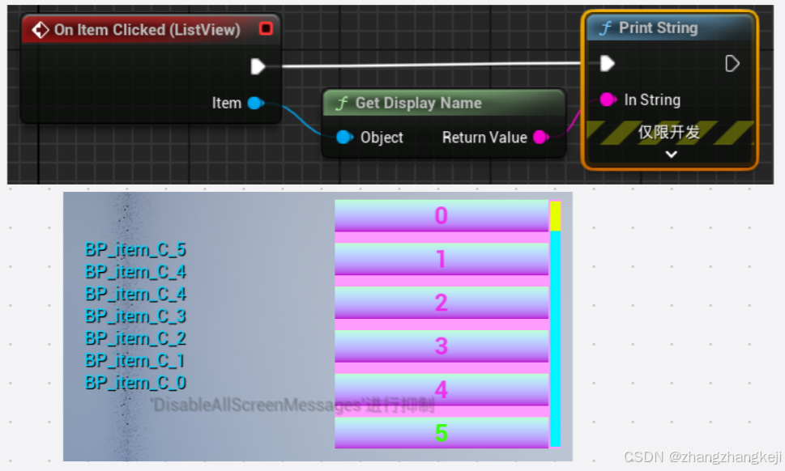Click the In String label

(x=652, y=100)
